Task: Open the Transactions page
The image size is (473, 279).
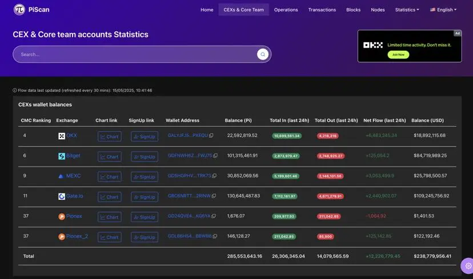Action: (x=322, y=10)
